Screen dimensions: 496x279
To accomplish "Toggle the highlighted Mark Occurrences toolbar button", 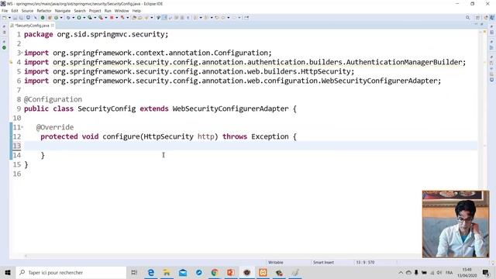I will point(164,18).
